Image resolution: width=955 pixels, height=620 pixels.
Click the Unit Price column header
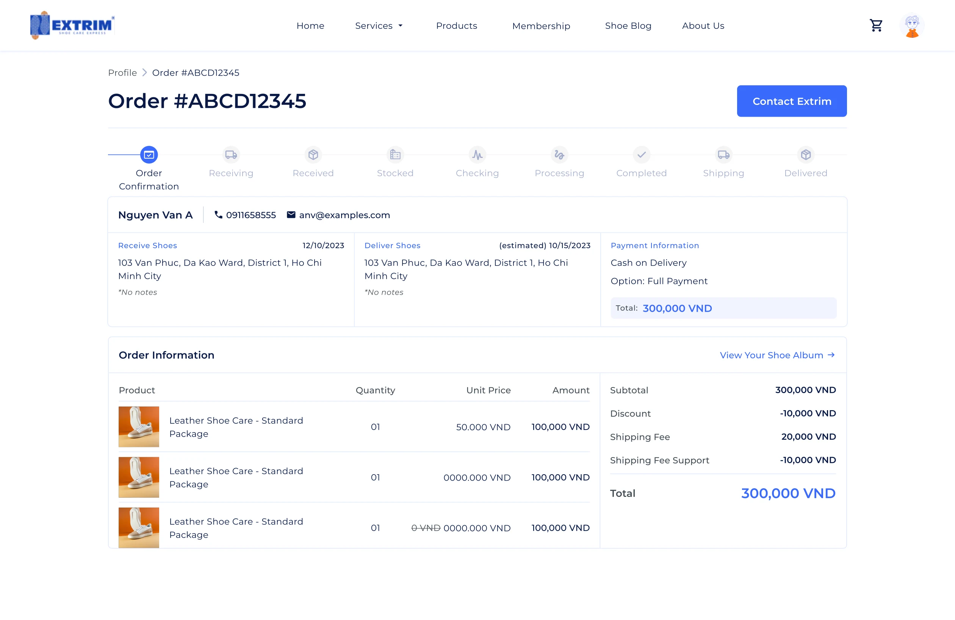pyautogui.click(x=488, y=390)
